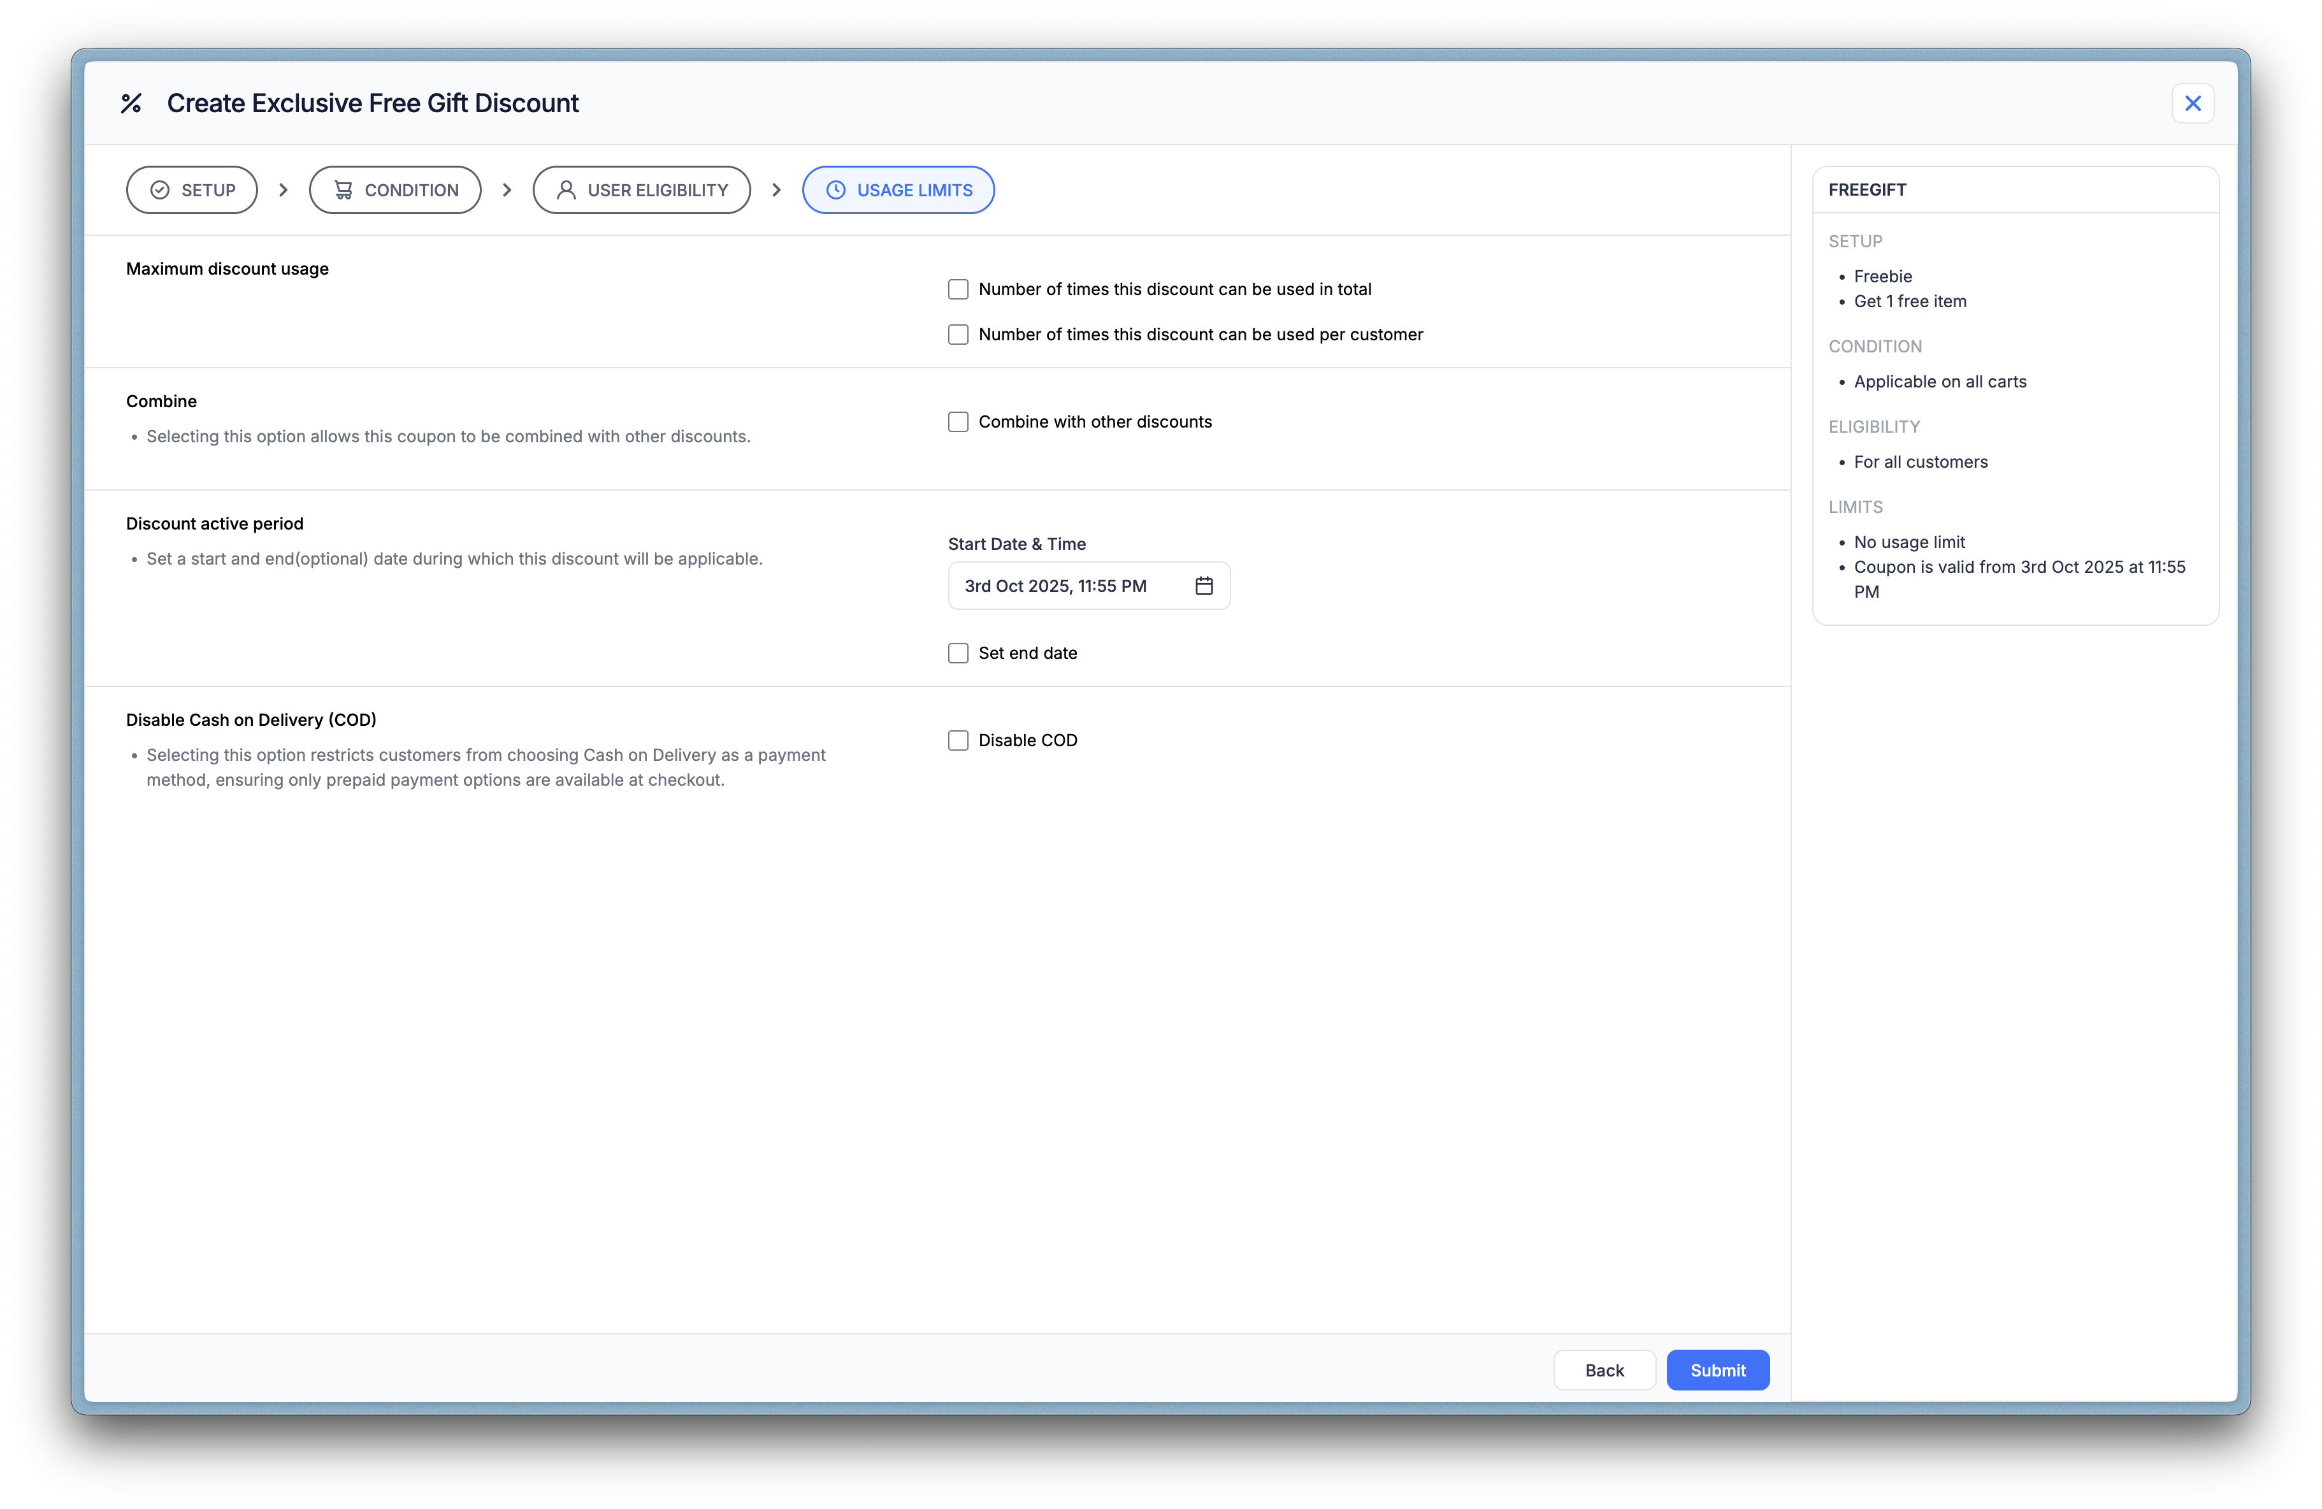Click the Back button
The image size is (2322, 1509).
coord(1603,1369)
